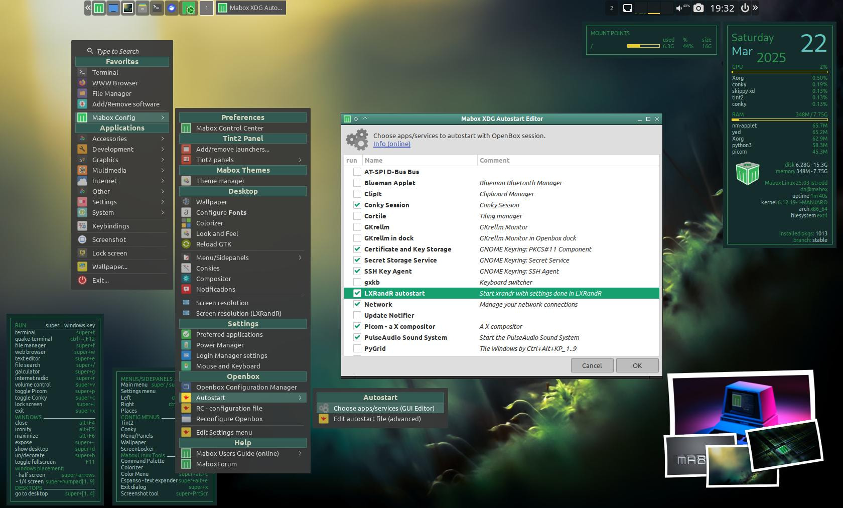The height and width of the screenshot is (508, 843).
Task: Click the power icon in top panel
Action: (x=745, y=8)
